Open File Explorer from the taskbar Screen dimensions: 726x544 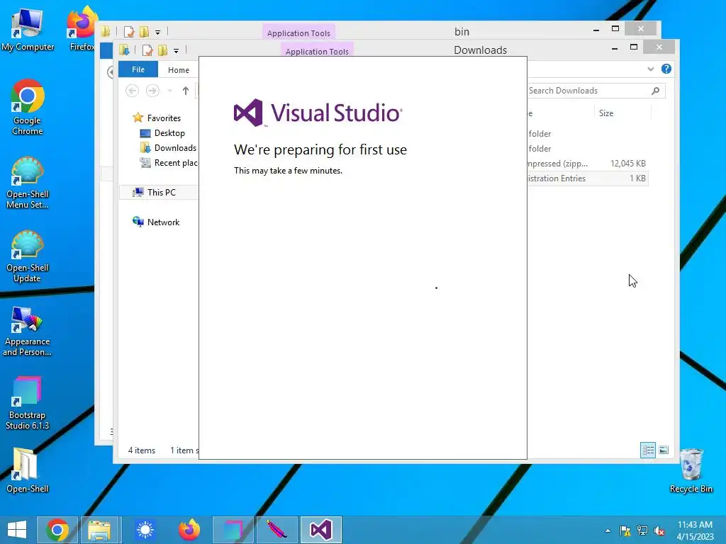point(99,530)
